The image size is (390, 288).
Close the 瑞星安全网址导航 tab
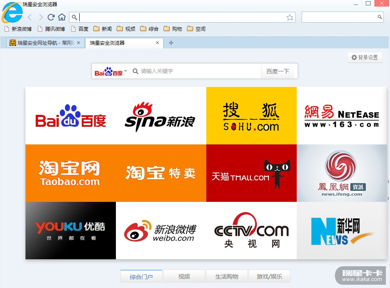click(78, 43)
